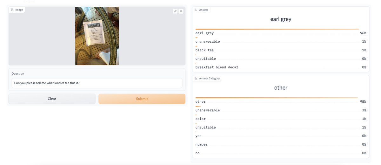Click 'unsuitable' row in Answer panel
Image resolution: width=381 pixels, height=165 pixels.
click(281, 59)
